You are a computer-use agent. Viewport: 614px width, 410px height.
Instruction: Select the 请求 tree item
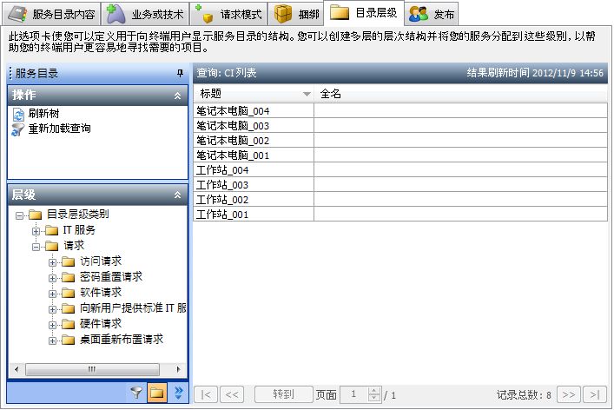click(74, 246)
